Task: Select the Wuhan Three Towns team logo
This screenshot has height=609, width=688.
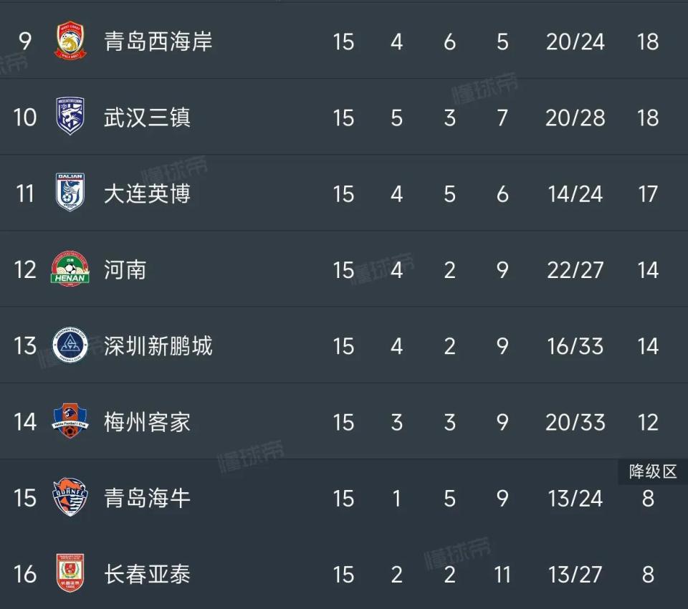Action: (x=70, y=116)
